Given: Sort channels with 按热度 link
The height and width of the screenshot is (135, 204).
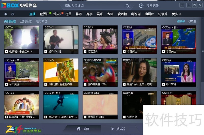Looking at the screenshot, I should click(x=192, y=21).
